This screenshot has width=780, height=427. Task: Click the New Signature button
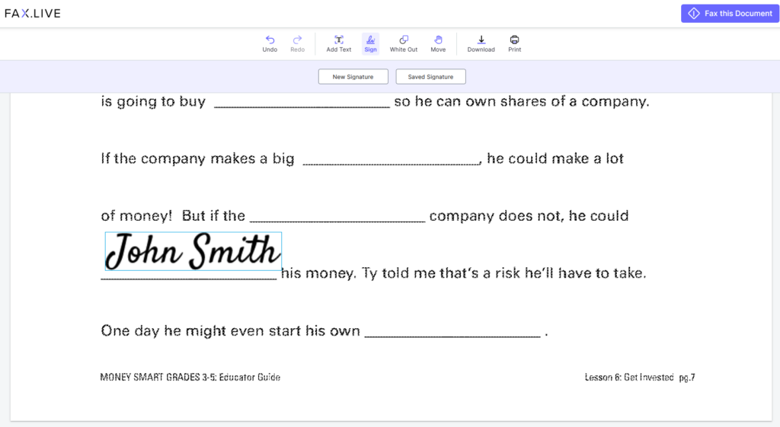coord(353,77)
